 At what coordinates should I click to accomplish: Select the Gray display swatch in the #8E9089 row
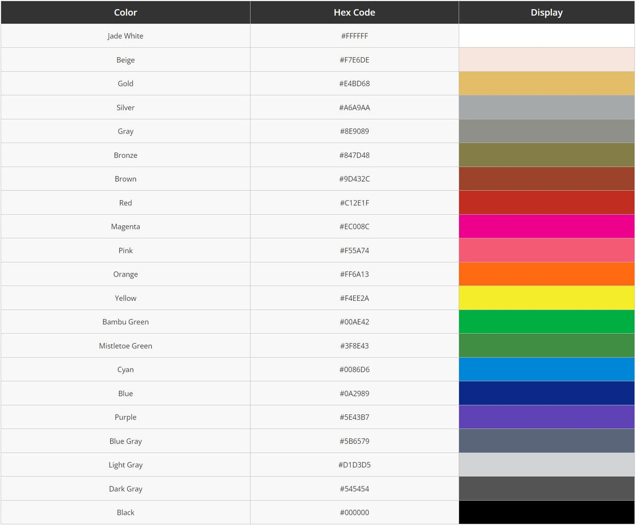tap(546, 131)
